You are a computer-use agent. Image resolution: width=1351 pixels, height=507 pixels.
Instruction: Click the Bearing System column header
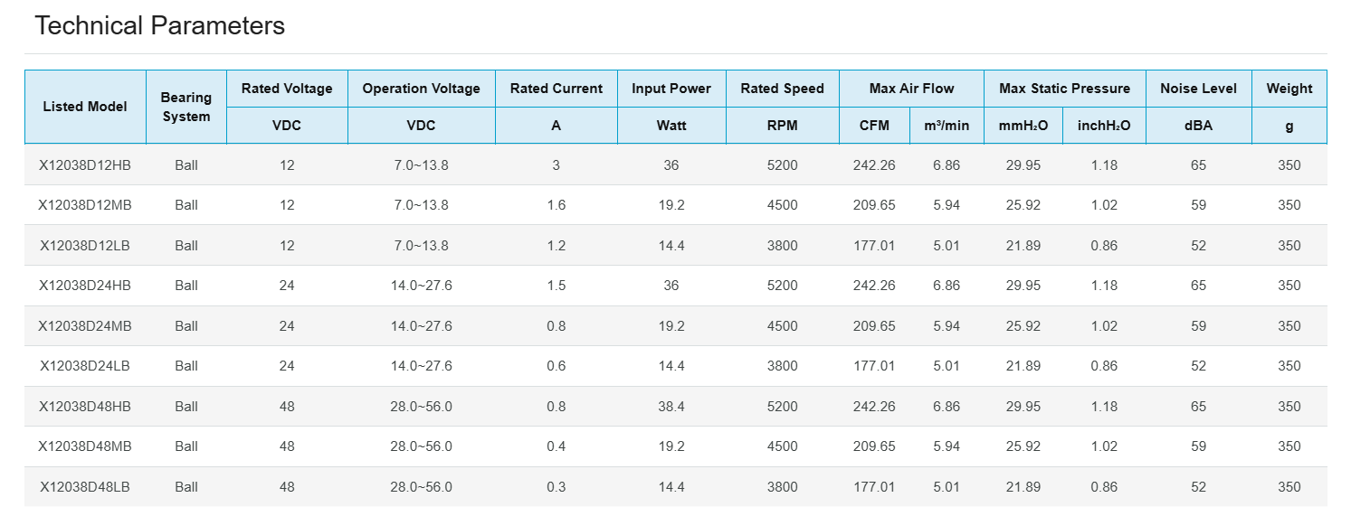click(186, 107)
